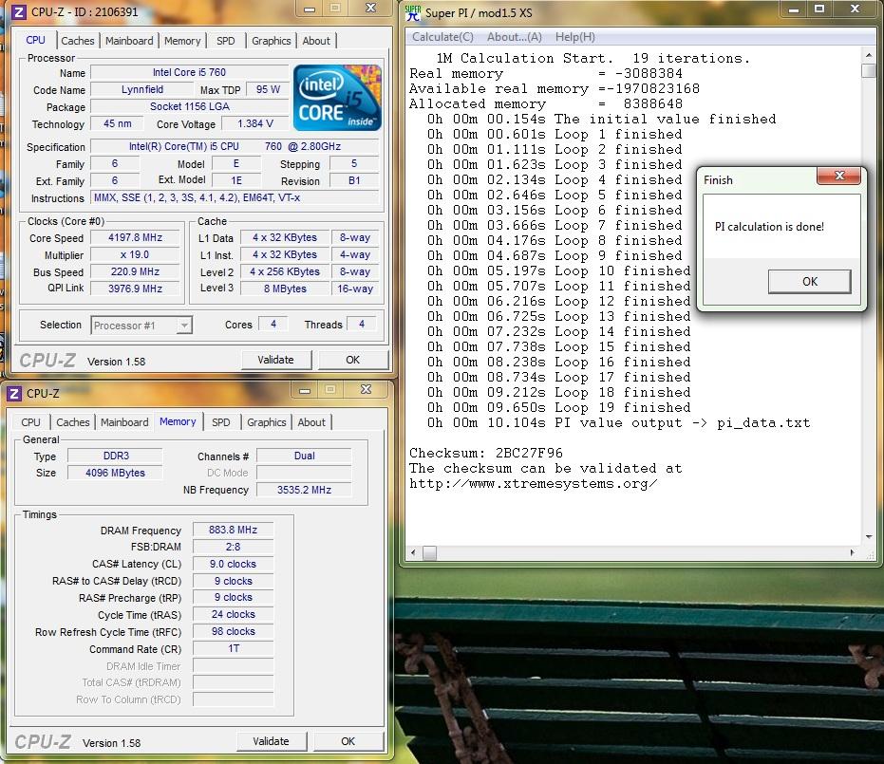Open Caches tab in bottom CPU-Z window

coord(73,422)
